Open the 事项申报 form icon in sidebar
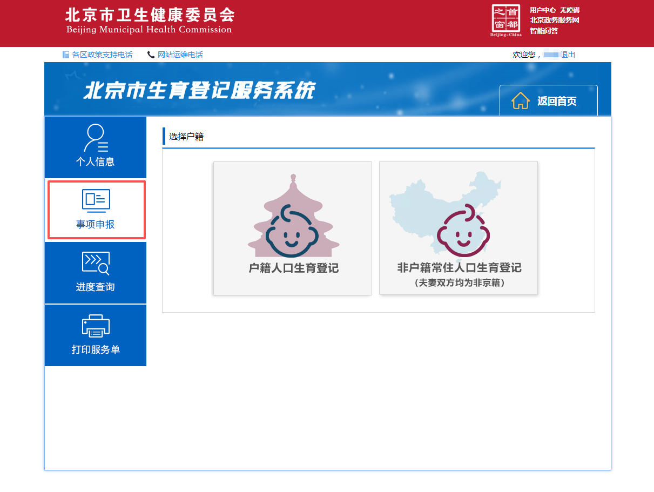The image size is (654, 492). pos(95,200)
